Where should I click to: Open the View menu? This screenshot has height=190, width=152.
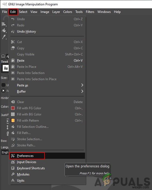click(x=34, y=12)
